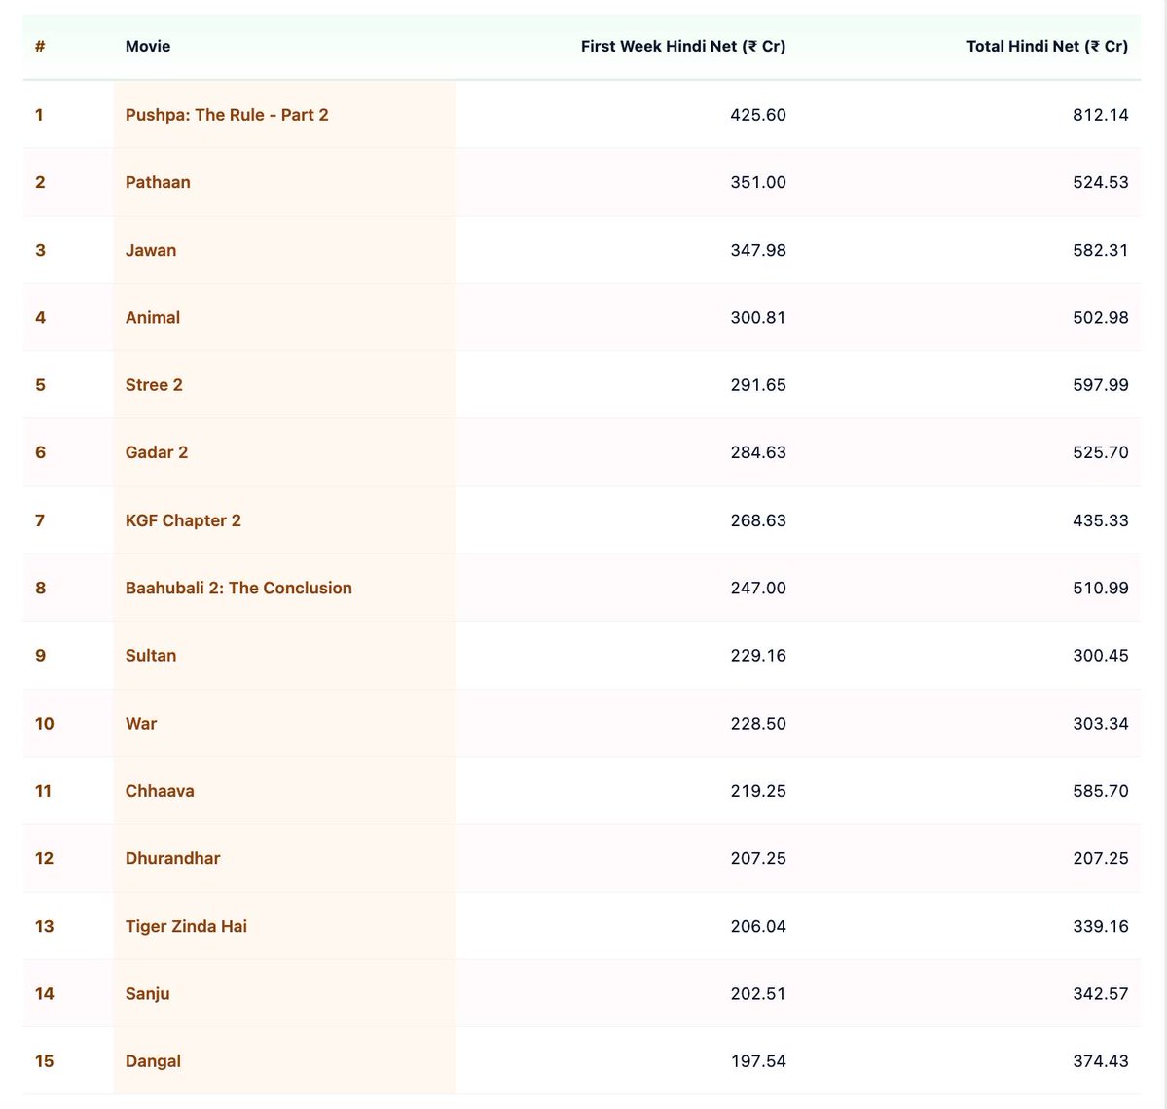This screenshot has width=1167, height=1109.
Task: Select total net value 585.70
Action: point(1100,791)
